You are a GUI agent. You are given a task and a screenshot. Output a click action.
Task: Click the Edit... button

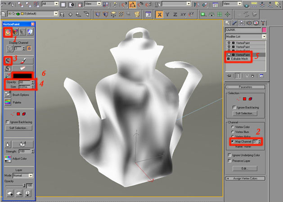point(245,168)
